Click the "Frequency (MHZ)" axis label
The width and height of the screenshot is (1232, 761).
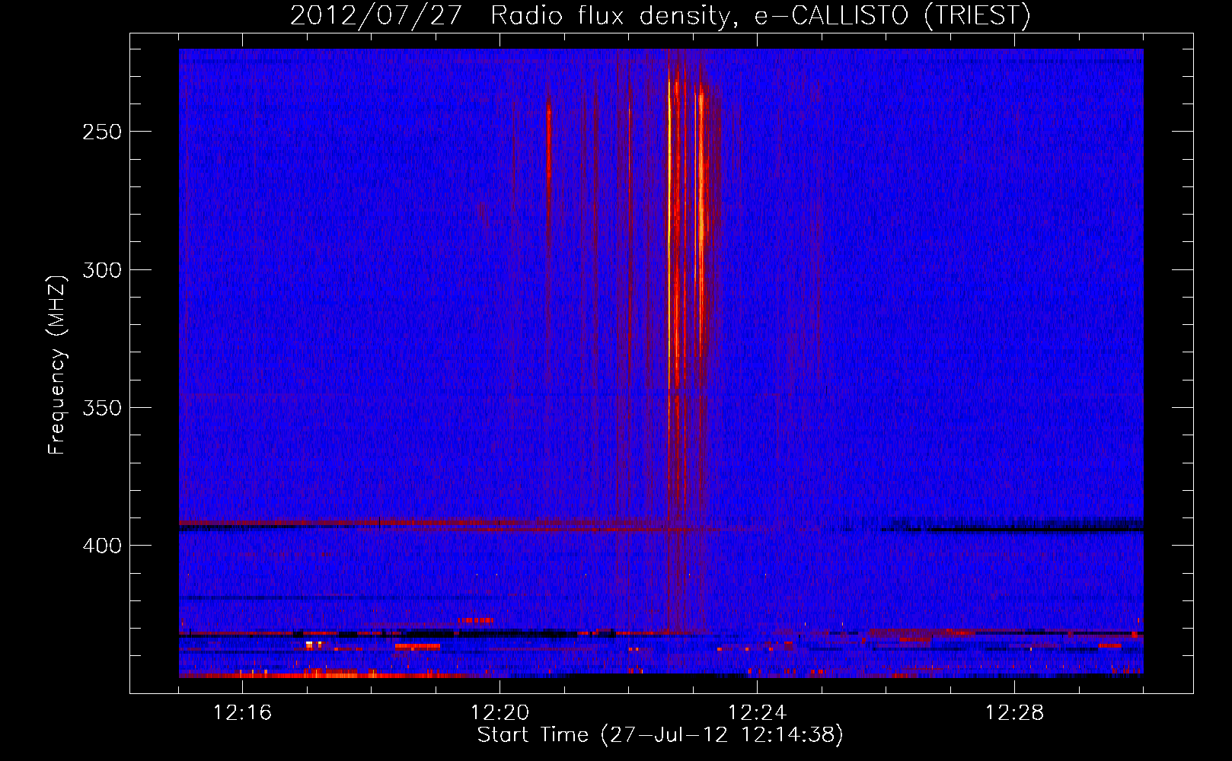tap(57, 365)
